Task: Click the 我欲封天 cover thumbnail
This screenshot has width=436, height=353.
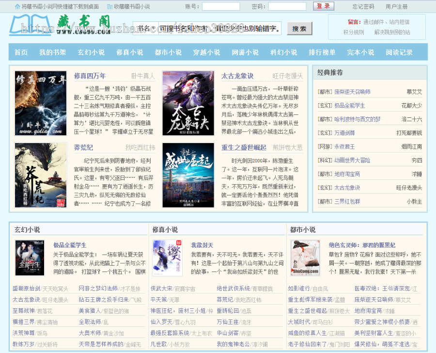Action: click(168, 258)
